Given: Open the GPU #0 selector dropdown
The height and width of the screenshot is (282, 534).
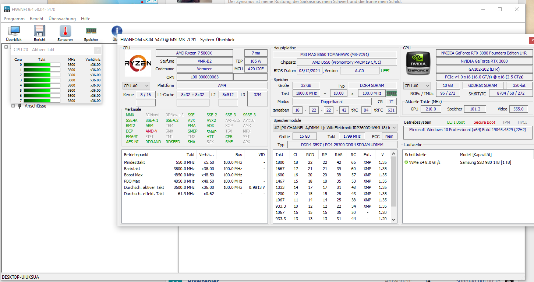Looking at the screenshot, I should (417, 86).
